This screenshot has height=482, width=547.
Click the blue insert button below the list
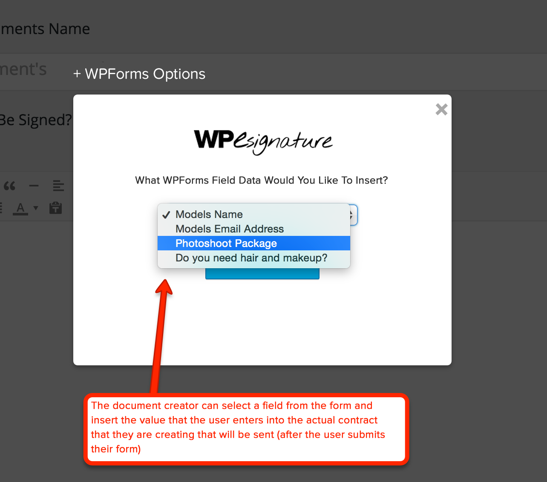[262, 274]
